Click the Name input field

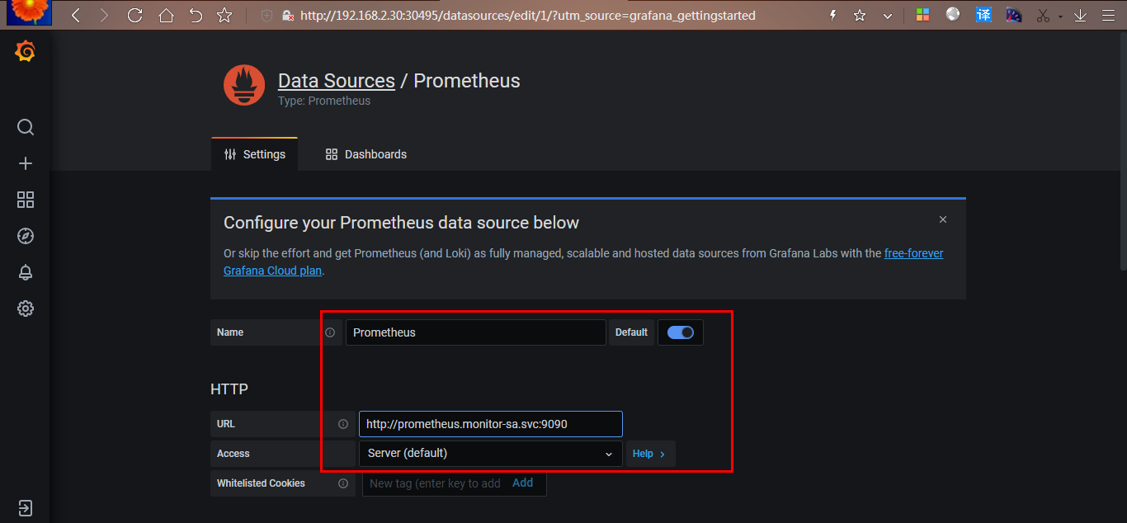pos(476,332)
